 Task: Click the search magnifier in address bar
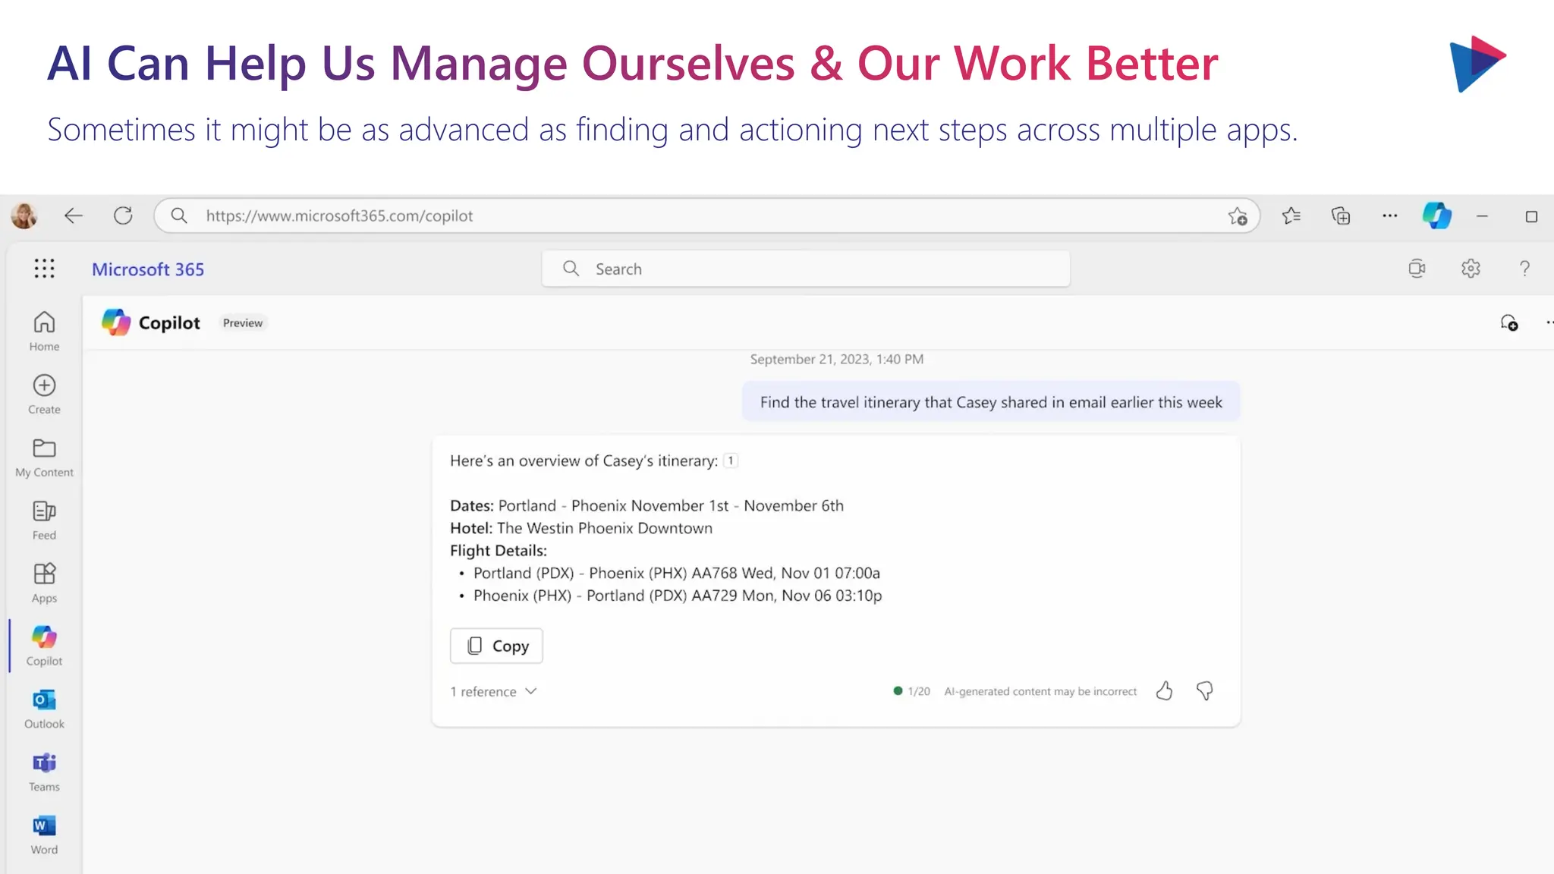coord(179,215)
